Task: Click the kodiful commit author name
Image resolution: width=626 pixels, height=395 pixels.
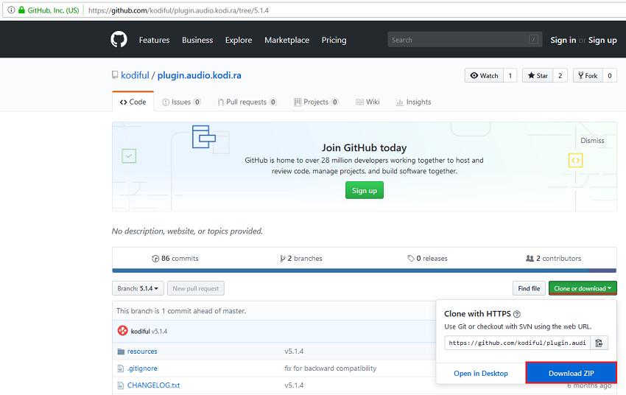Action: coord(140,331)
